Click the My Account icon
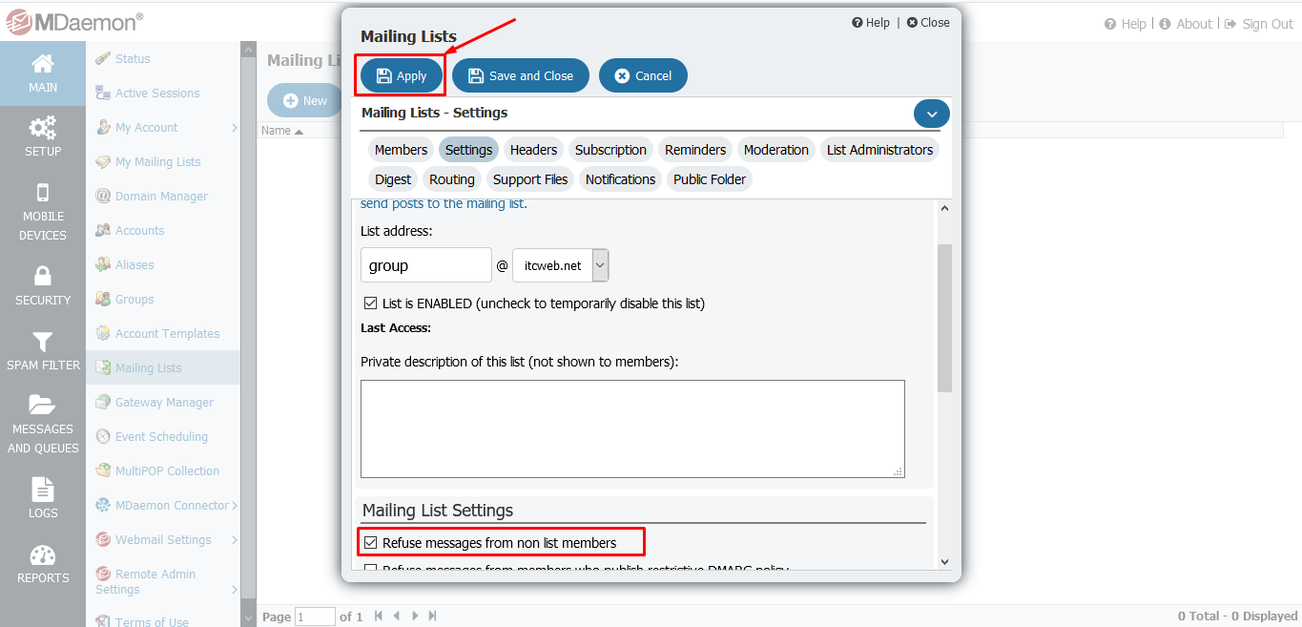 (x=103, y=127)
